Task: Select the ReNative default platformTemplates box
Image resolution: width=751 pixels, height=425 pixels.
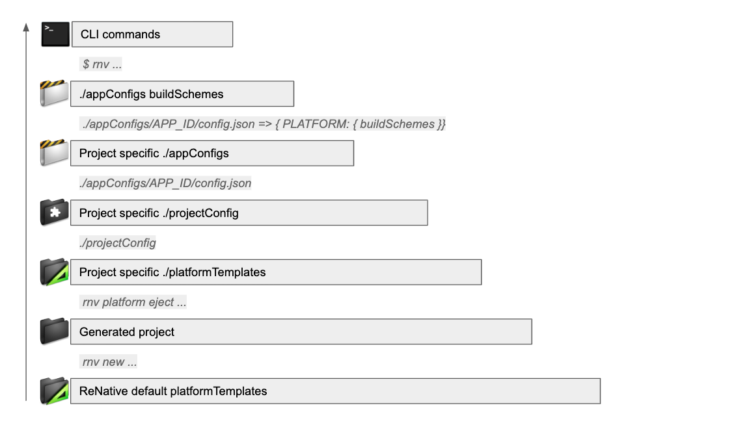Action: [335, 391]
